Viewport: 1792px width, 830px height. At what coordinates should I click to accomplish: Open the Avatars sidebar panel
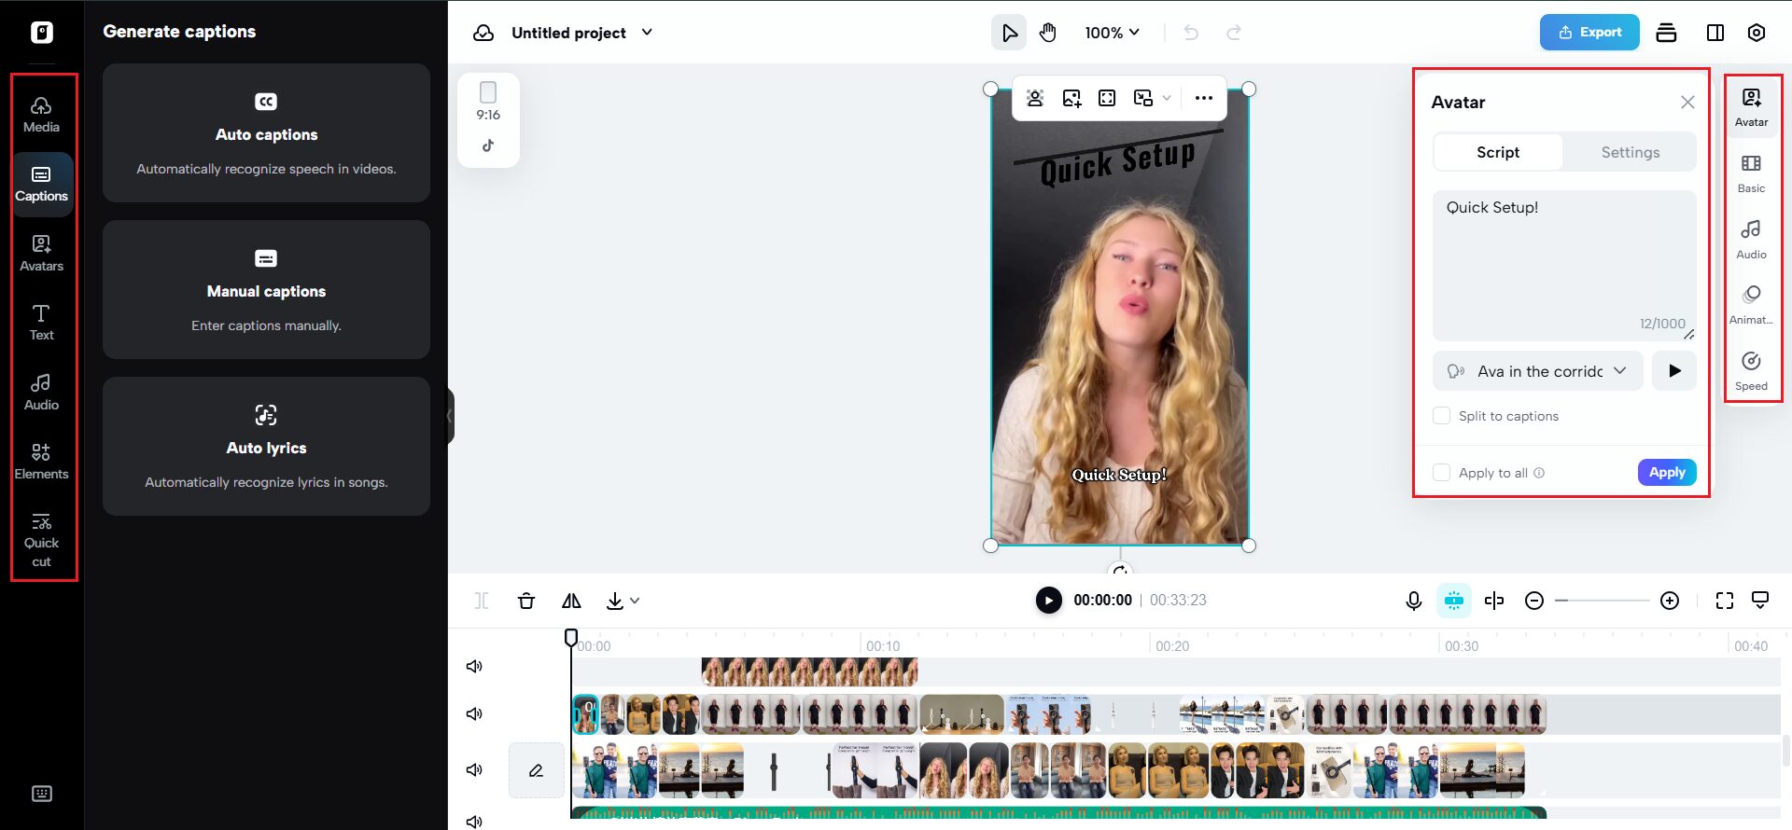tap(41, 253)
